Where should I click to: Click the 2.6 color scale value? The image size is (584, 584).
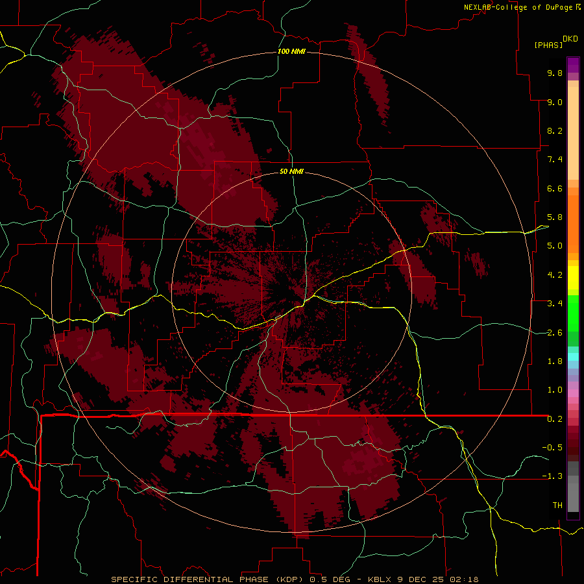(555, 333)
